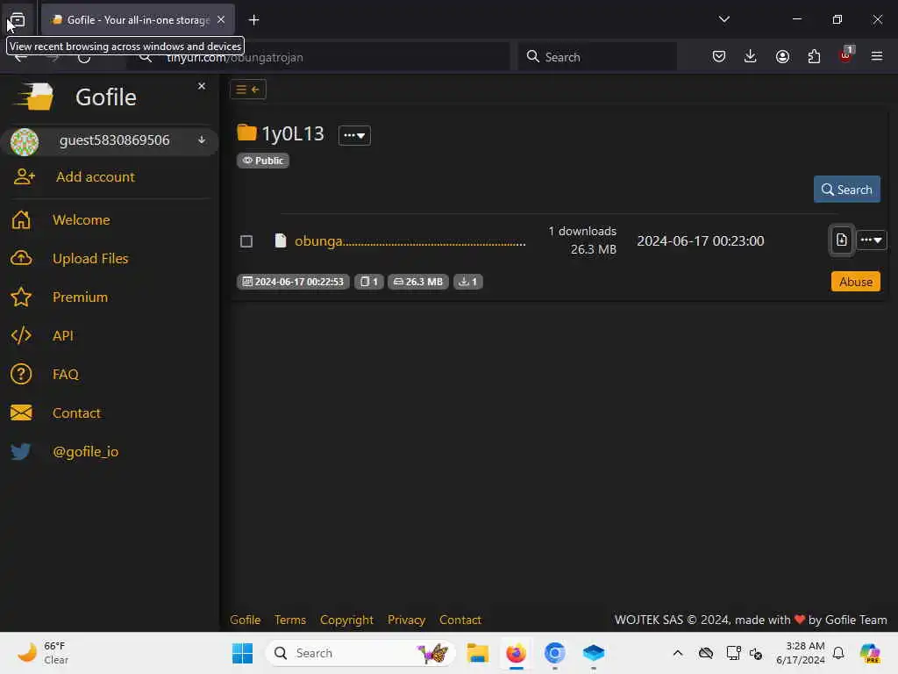Open the footer Gofile link
Viewport: 898px width, 674px height.
pos(246,620)
